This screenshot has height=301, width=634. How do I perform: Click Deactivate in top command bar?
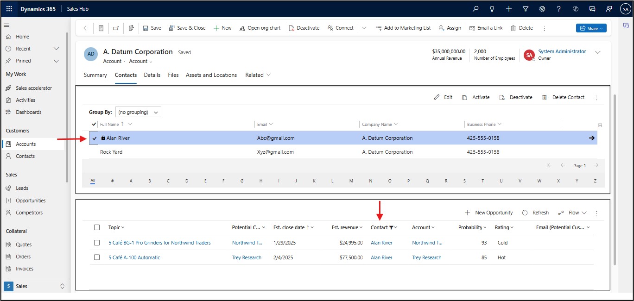point(304,28)
